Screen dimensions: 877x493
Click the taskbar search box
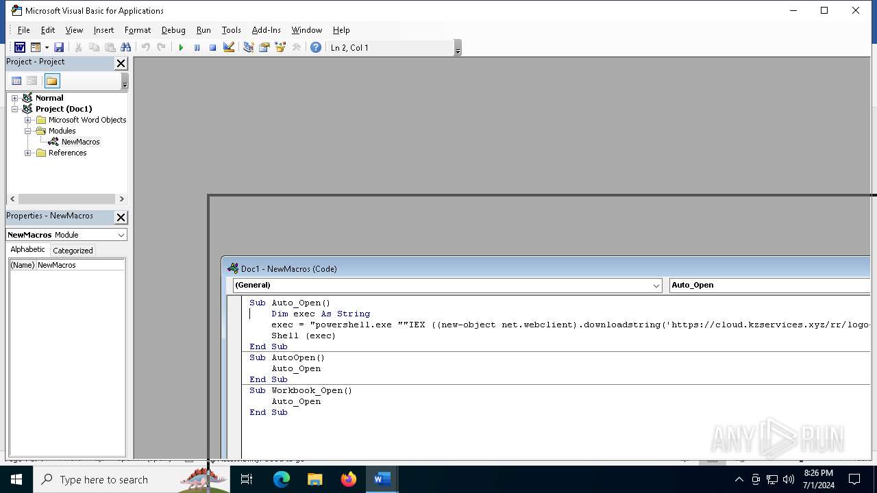click(x=130, y=479)
